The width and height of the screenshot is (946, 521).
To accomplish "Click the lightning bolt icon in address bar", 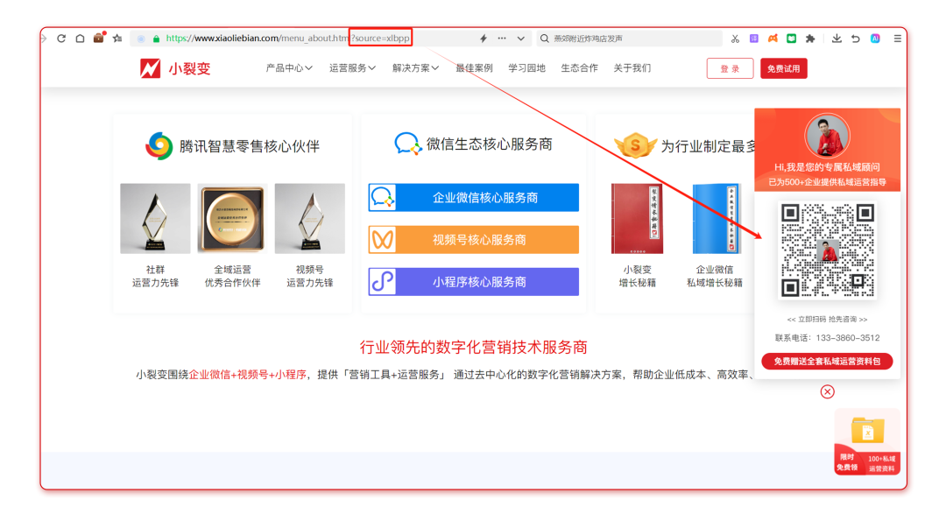I will click(x=483, y=39).
